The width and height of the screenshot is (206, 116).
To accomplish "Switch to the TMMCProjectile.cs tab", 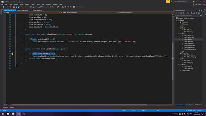I will pos(22,10).
